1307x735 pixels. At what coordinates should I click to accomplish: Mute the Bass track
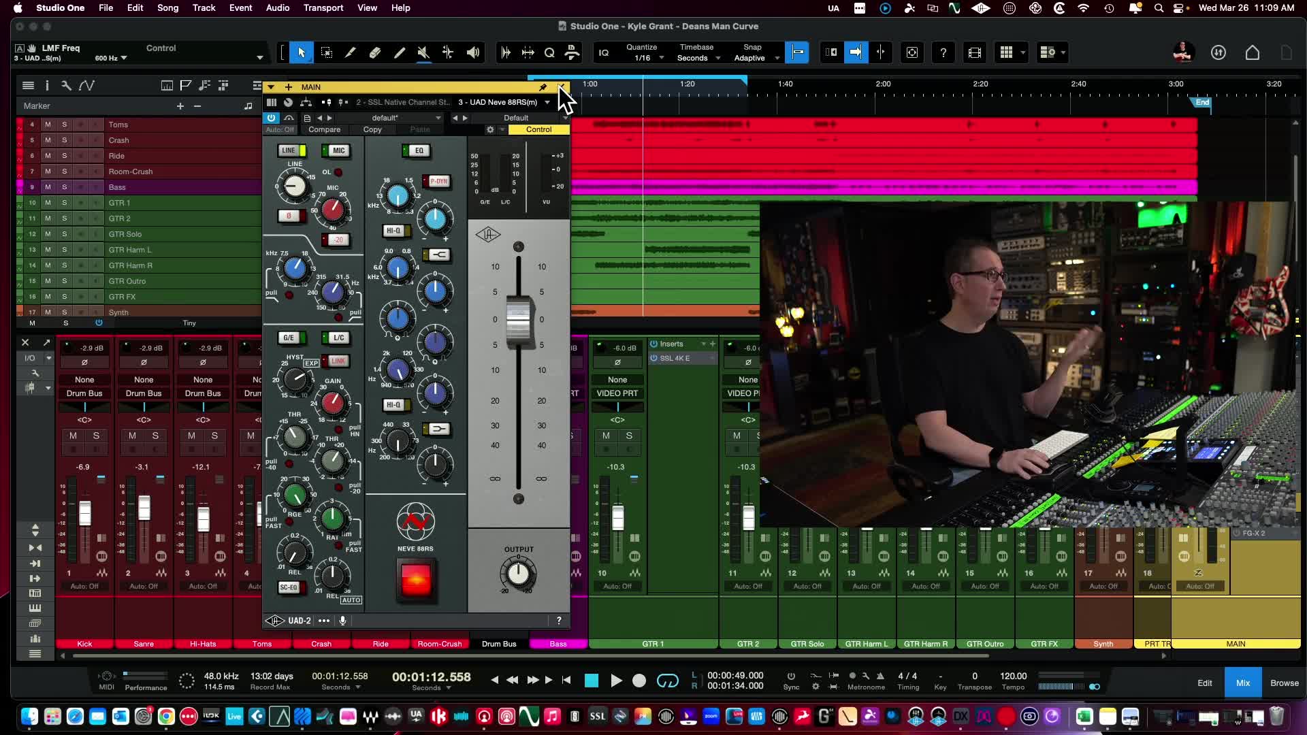[48, 187]
